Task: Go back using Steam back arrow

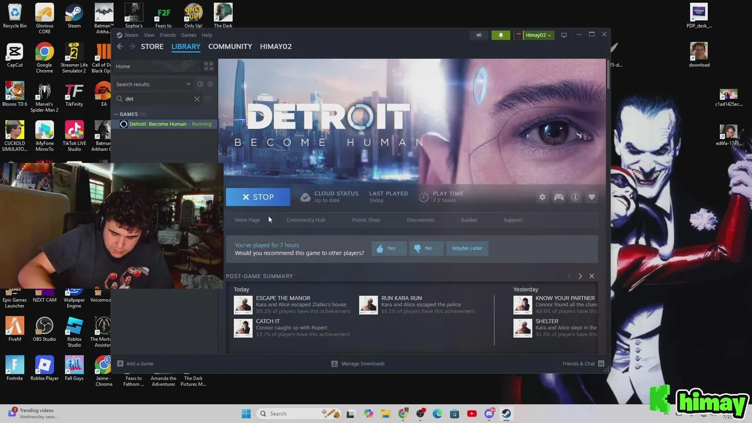Action: coord(120,46)
